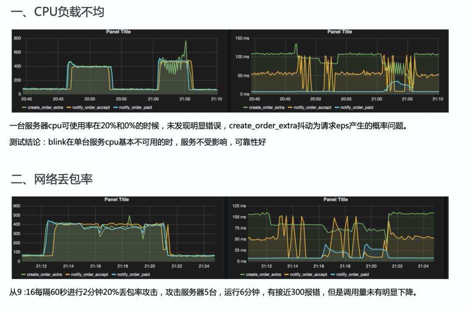Toggle create_order_extra legend in top-left panel
This screenshot has height=309, width=470.
click(x=46, y=107)
